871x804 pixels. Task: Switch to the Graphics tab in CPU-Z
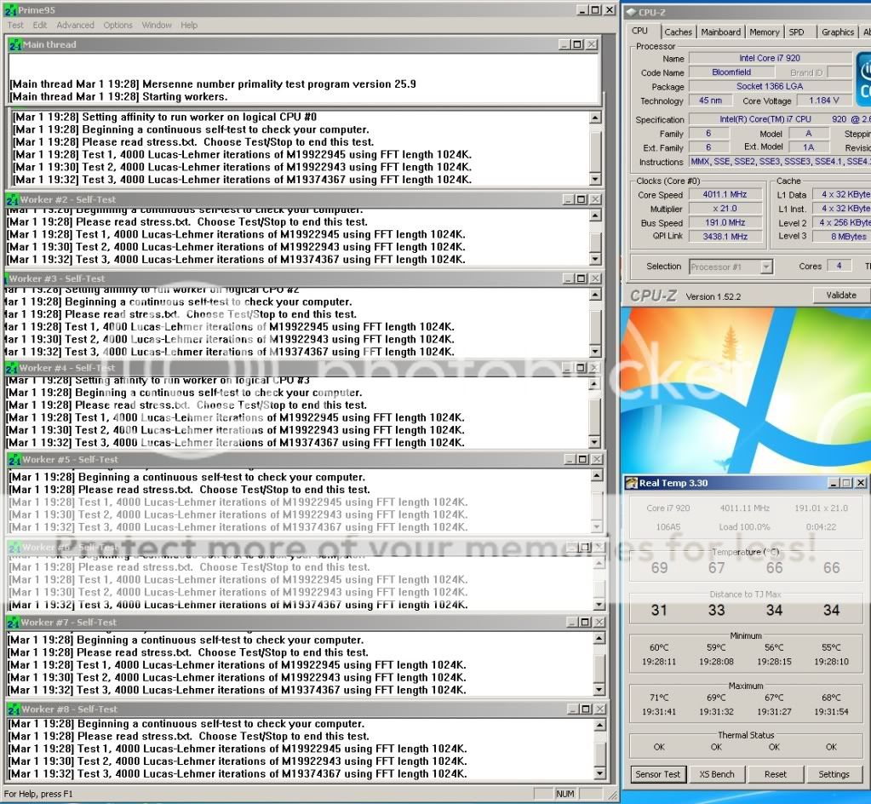pos(838,32)
